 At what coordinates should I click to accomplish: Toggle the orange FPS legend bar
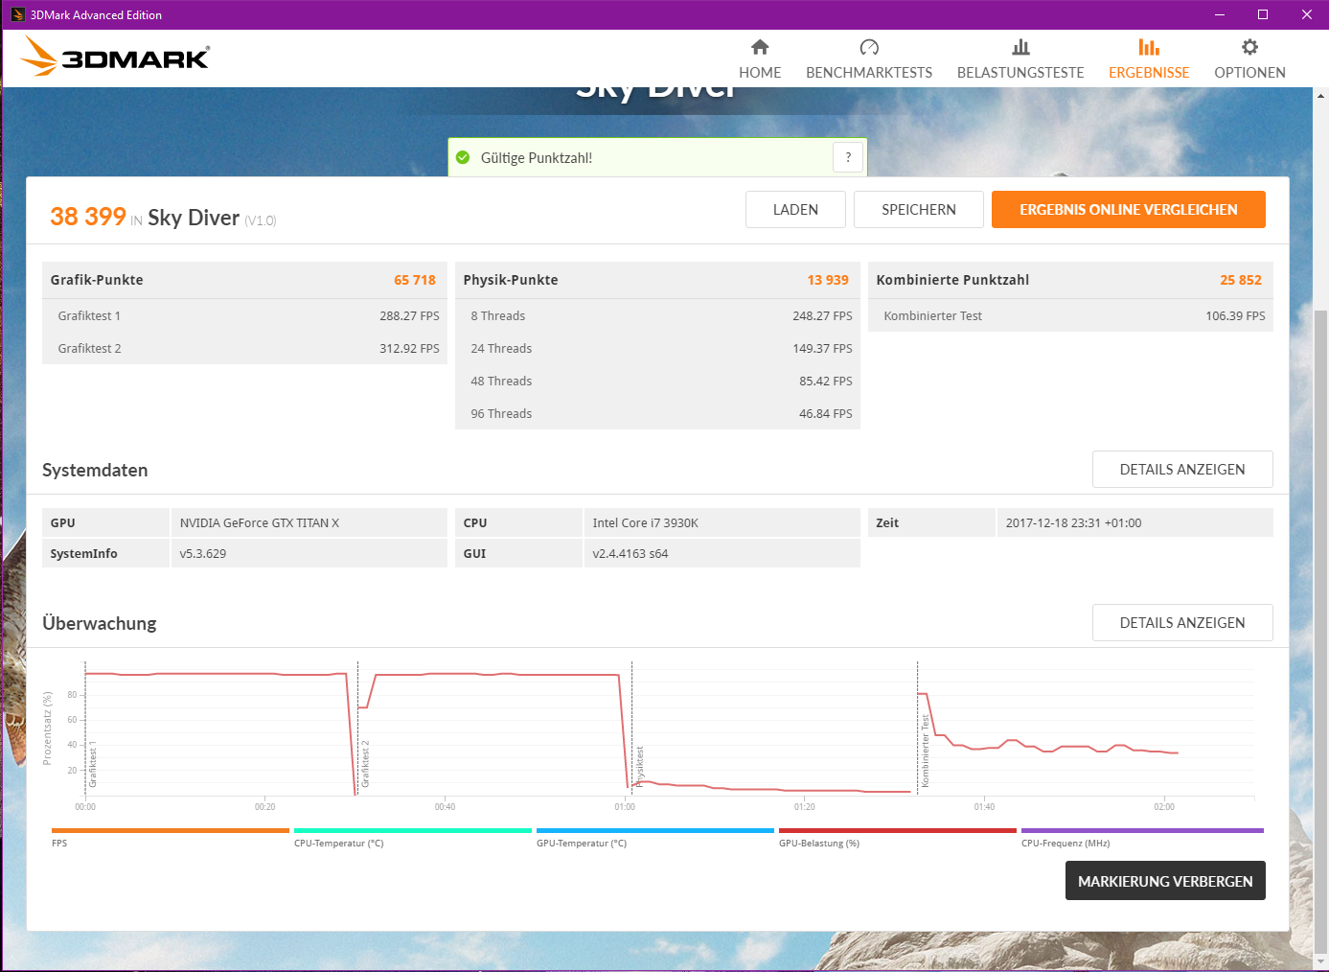171,830
